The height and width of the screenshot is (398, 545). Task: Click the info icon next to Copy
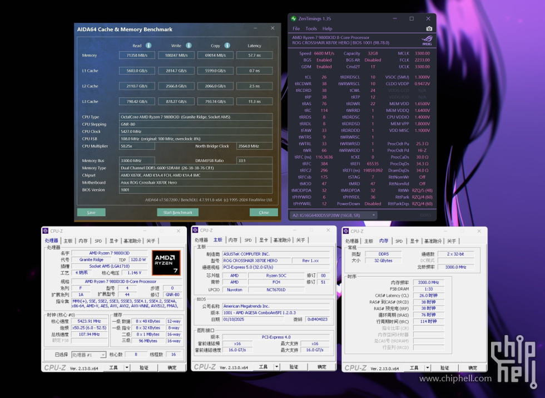(227, 46)
